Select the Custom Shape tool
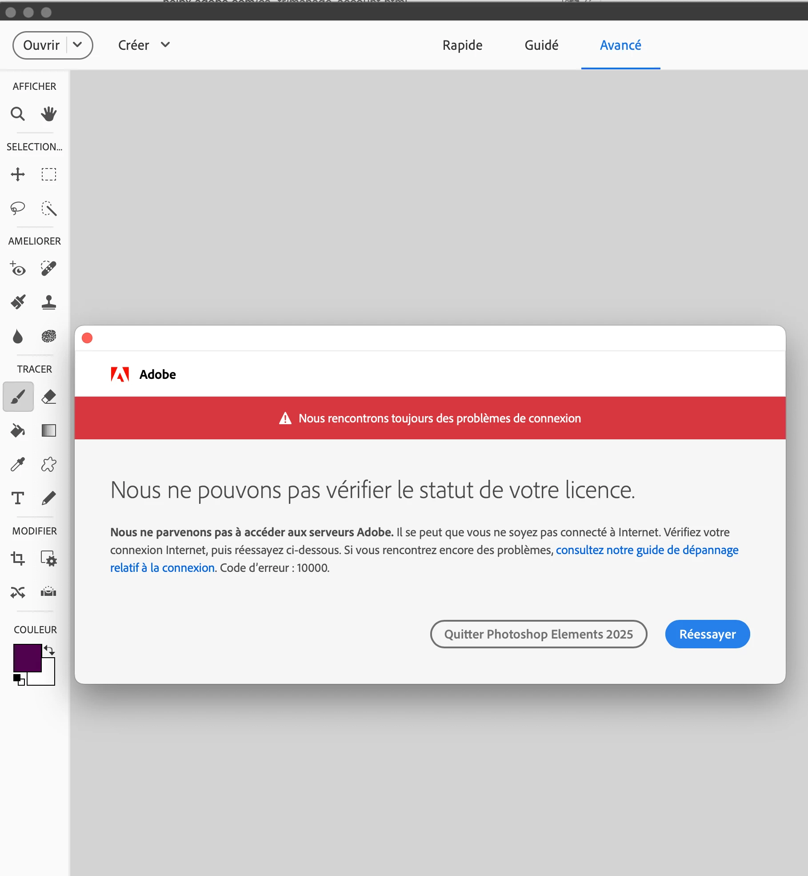The image size is (808, 876). pyautogui.click(x=49, y=464)
